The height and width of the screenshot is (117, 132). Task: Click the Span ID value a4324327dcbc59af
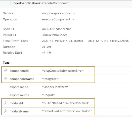[57, 29]
